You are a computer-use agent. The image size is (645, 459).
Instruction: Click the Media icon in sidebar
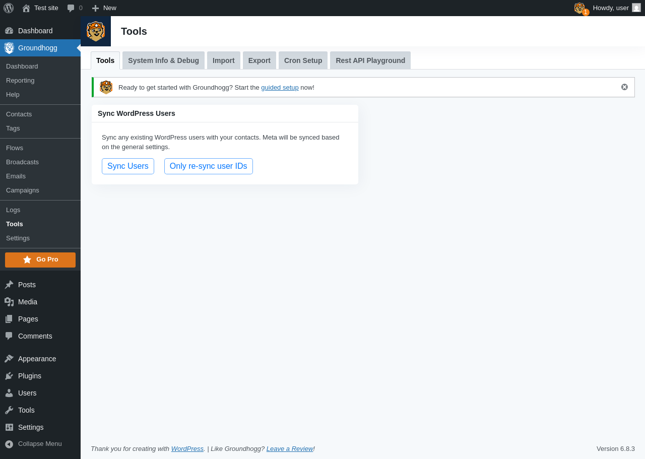pos(9,302)
